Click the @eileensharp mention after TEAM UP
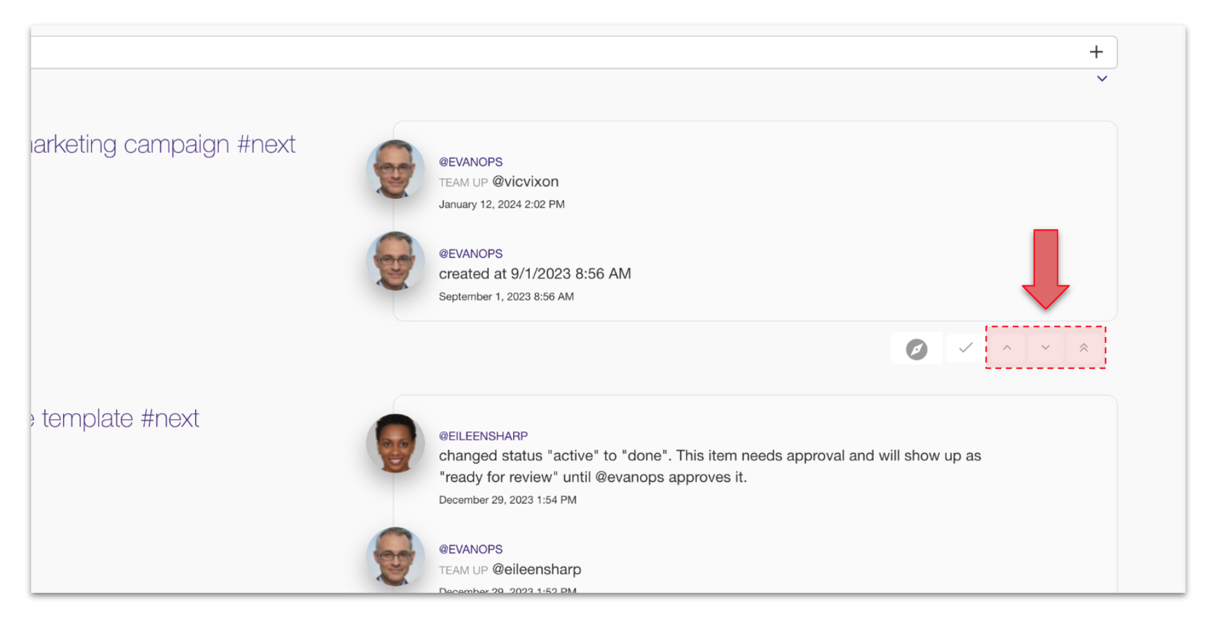Image resolution: width=1218 pixels, height=623 pixels. click(537, 569)
